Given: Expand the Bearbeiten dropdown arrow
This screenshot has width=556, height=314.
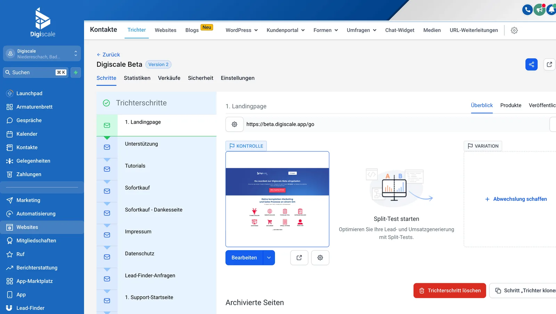Looking at the screenshot, I should [x=269, y=258].
